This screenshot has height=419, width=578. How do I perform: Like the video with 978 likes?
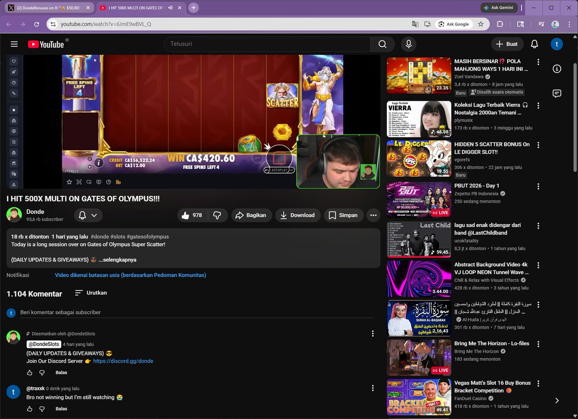(x=192, y=215)
